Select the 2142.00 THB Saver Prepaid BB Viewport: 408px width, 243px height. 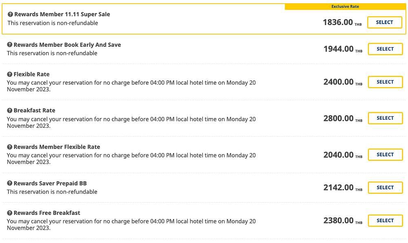(x=386, y=188)
